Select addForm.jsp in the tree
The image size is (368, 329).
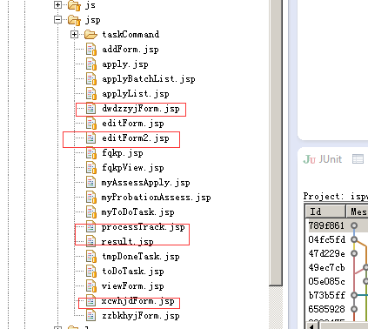tap(130, 50)
